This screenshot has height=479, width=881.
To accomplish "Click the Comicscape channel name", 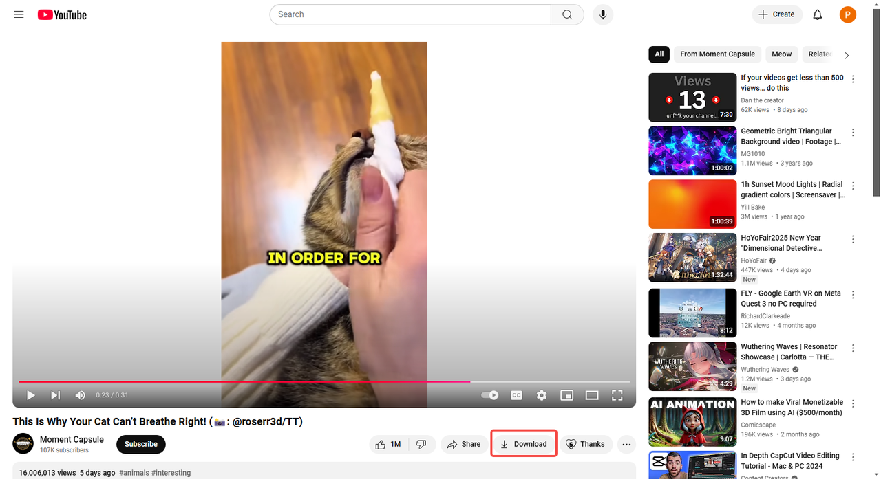I will click(x=759, y=425).
